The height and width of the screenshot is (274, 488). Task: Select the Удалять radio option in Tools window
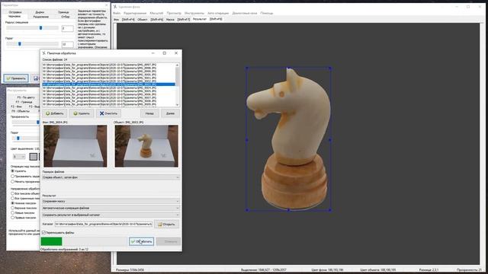click(x=13, y=170)
